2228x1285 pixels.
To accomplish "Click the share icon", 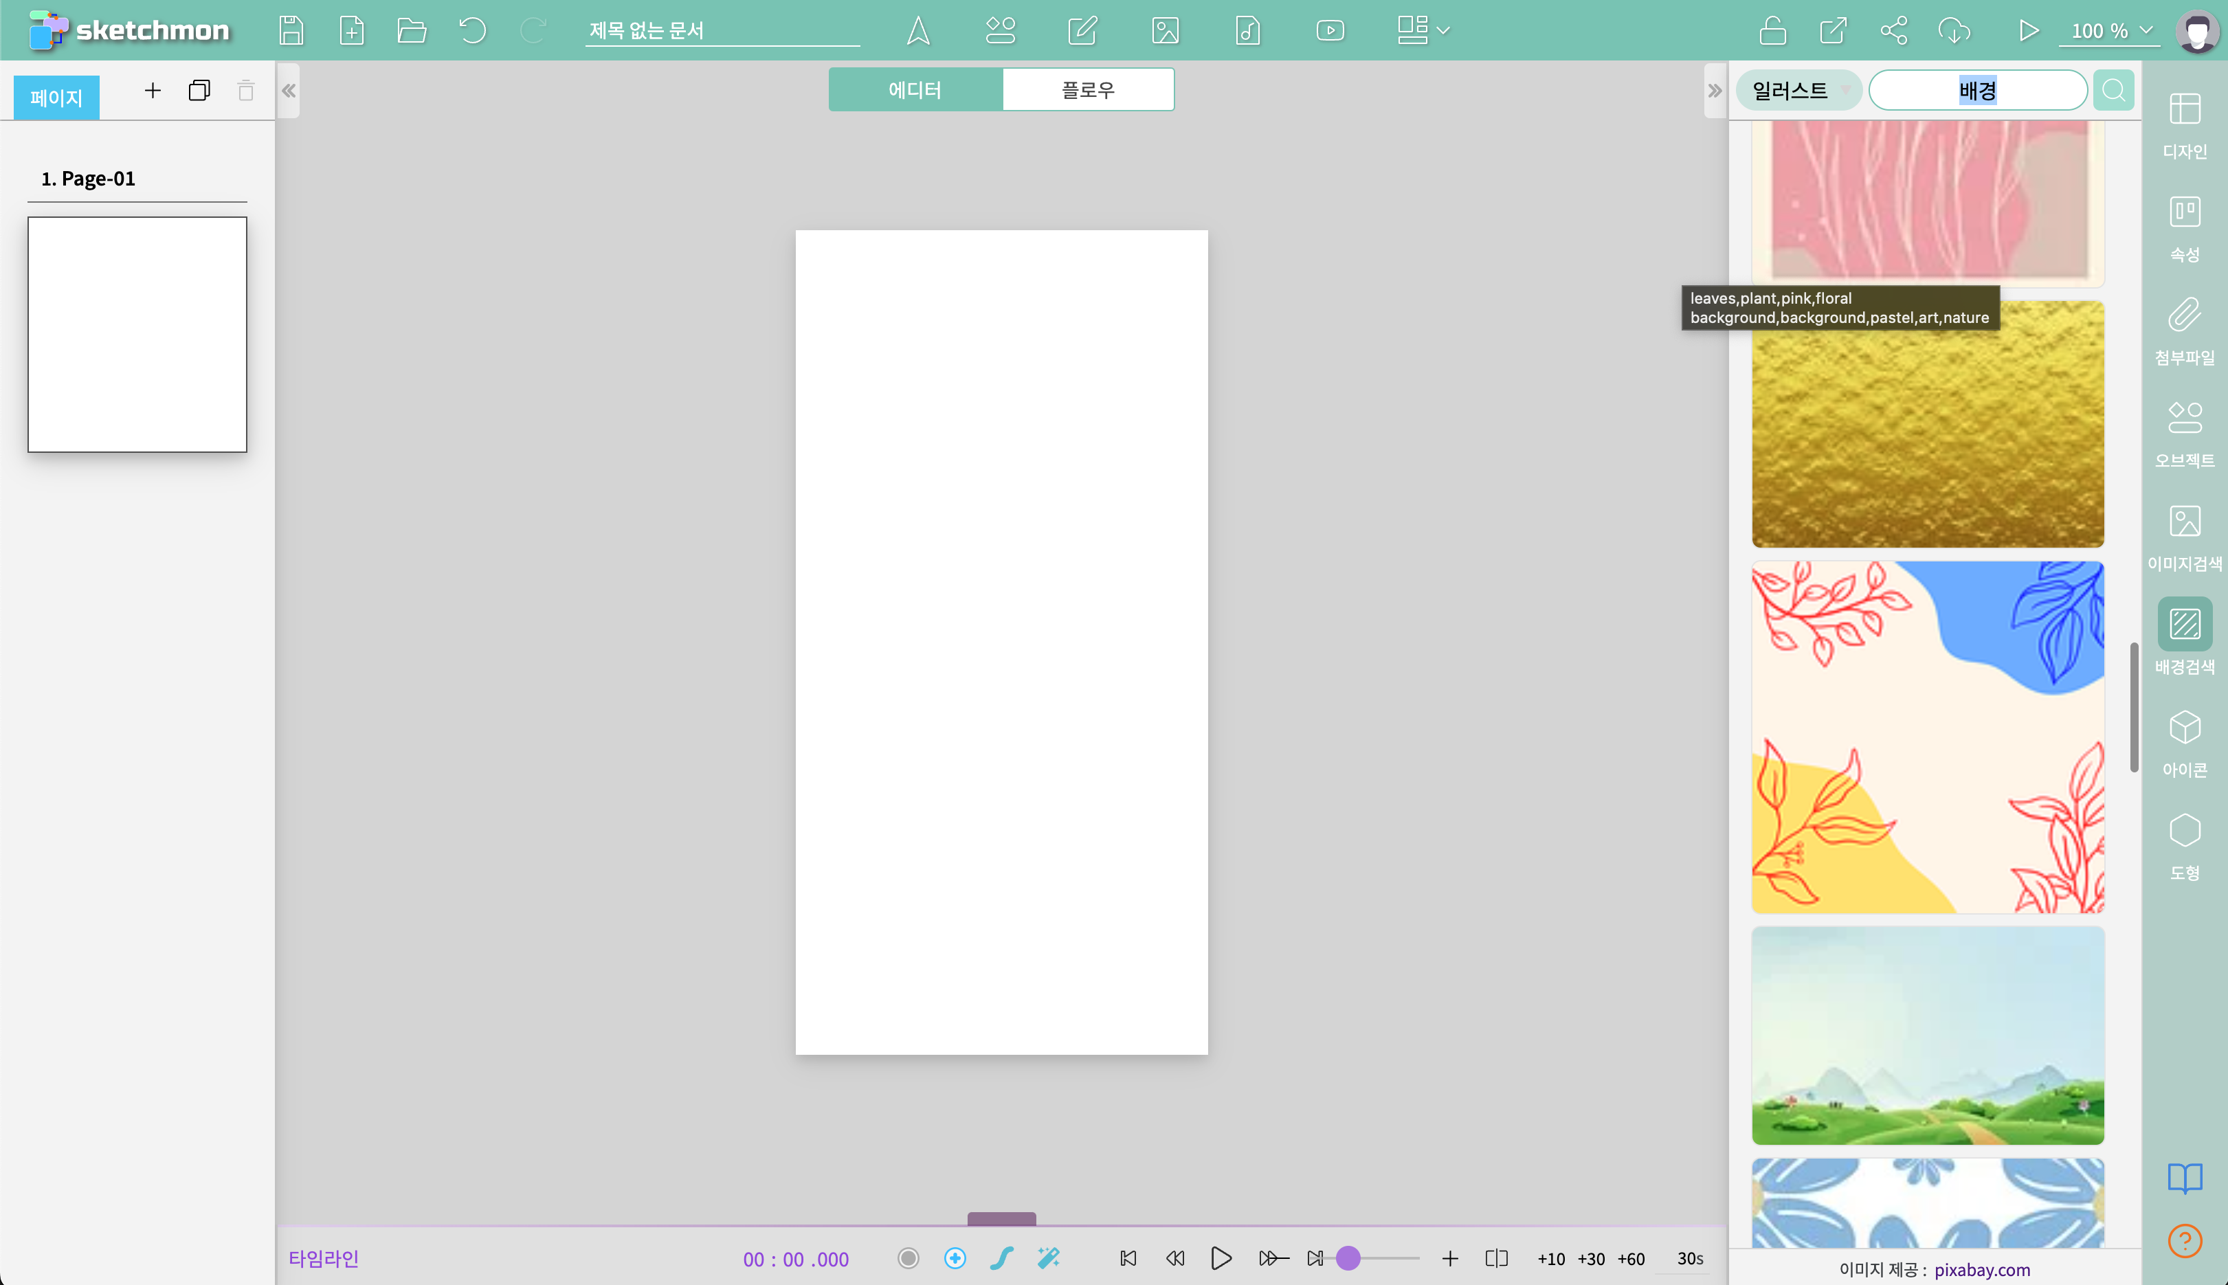I will tap(1893, 31).
